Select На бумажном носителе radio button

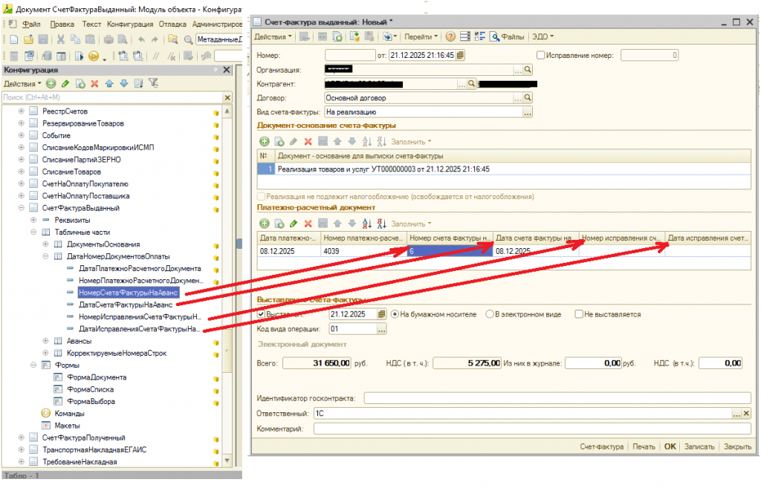pos(395,314)
